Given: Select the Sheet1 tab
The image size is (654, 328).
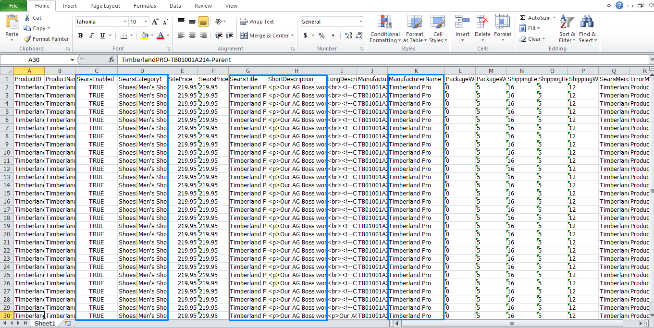Looking at the screenshot, I should point(45,324).
